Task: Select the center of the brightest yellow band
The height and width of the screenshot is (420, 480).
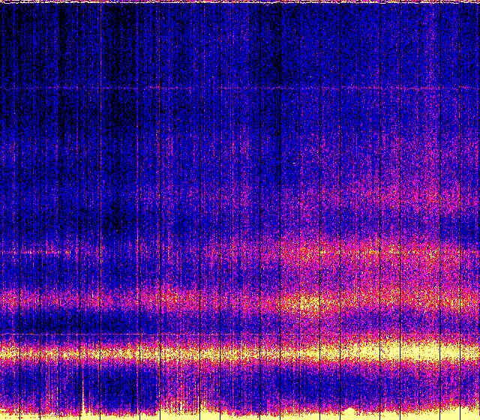Action: pyautogui.click(x=240, y=352)
